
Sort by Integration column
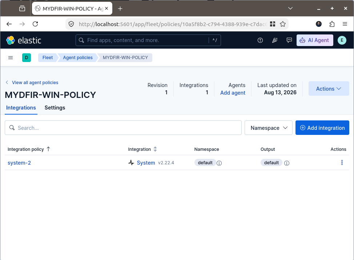tap(142, 149)
